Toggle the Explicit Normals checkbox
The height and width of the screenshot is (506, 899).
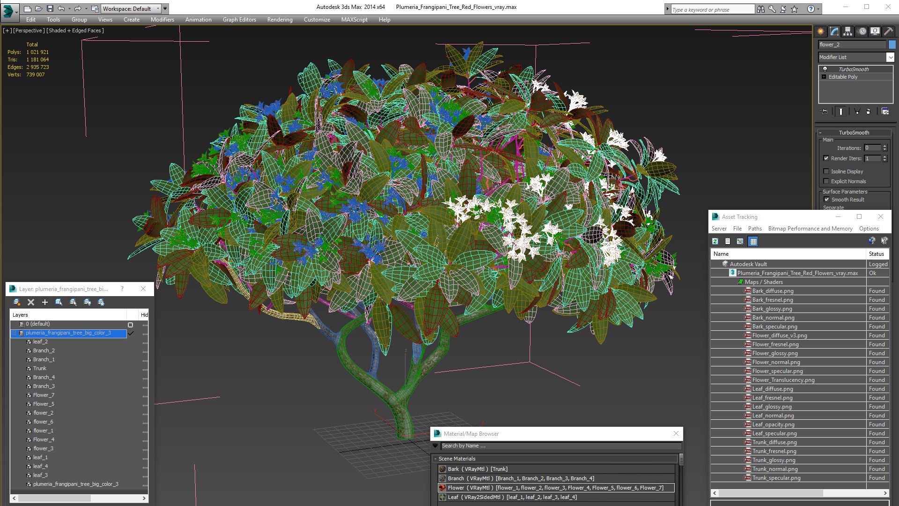826,181
